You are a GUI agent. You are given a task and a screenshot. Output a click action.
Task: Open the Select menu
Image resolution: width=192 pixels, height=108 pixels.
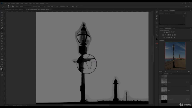point(26,3)
